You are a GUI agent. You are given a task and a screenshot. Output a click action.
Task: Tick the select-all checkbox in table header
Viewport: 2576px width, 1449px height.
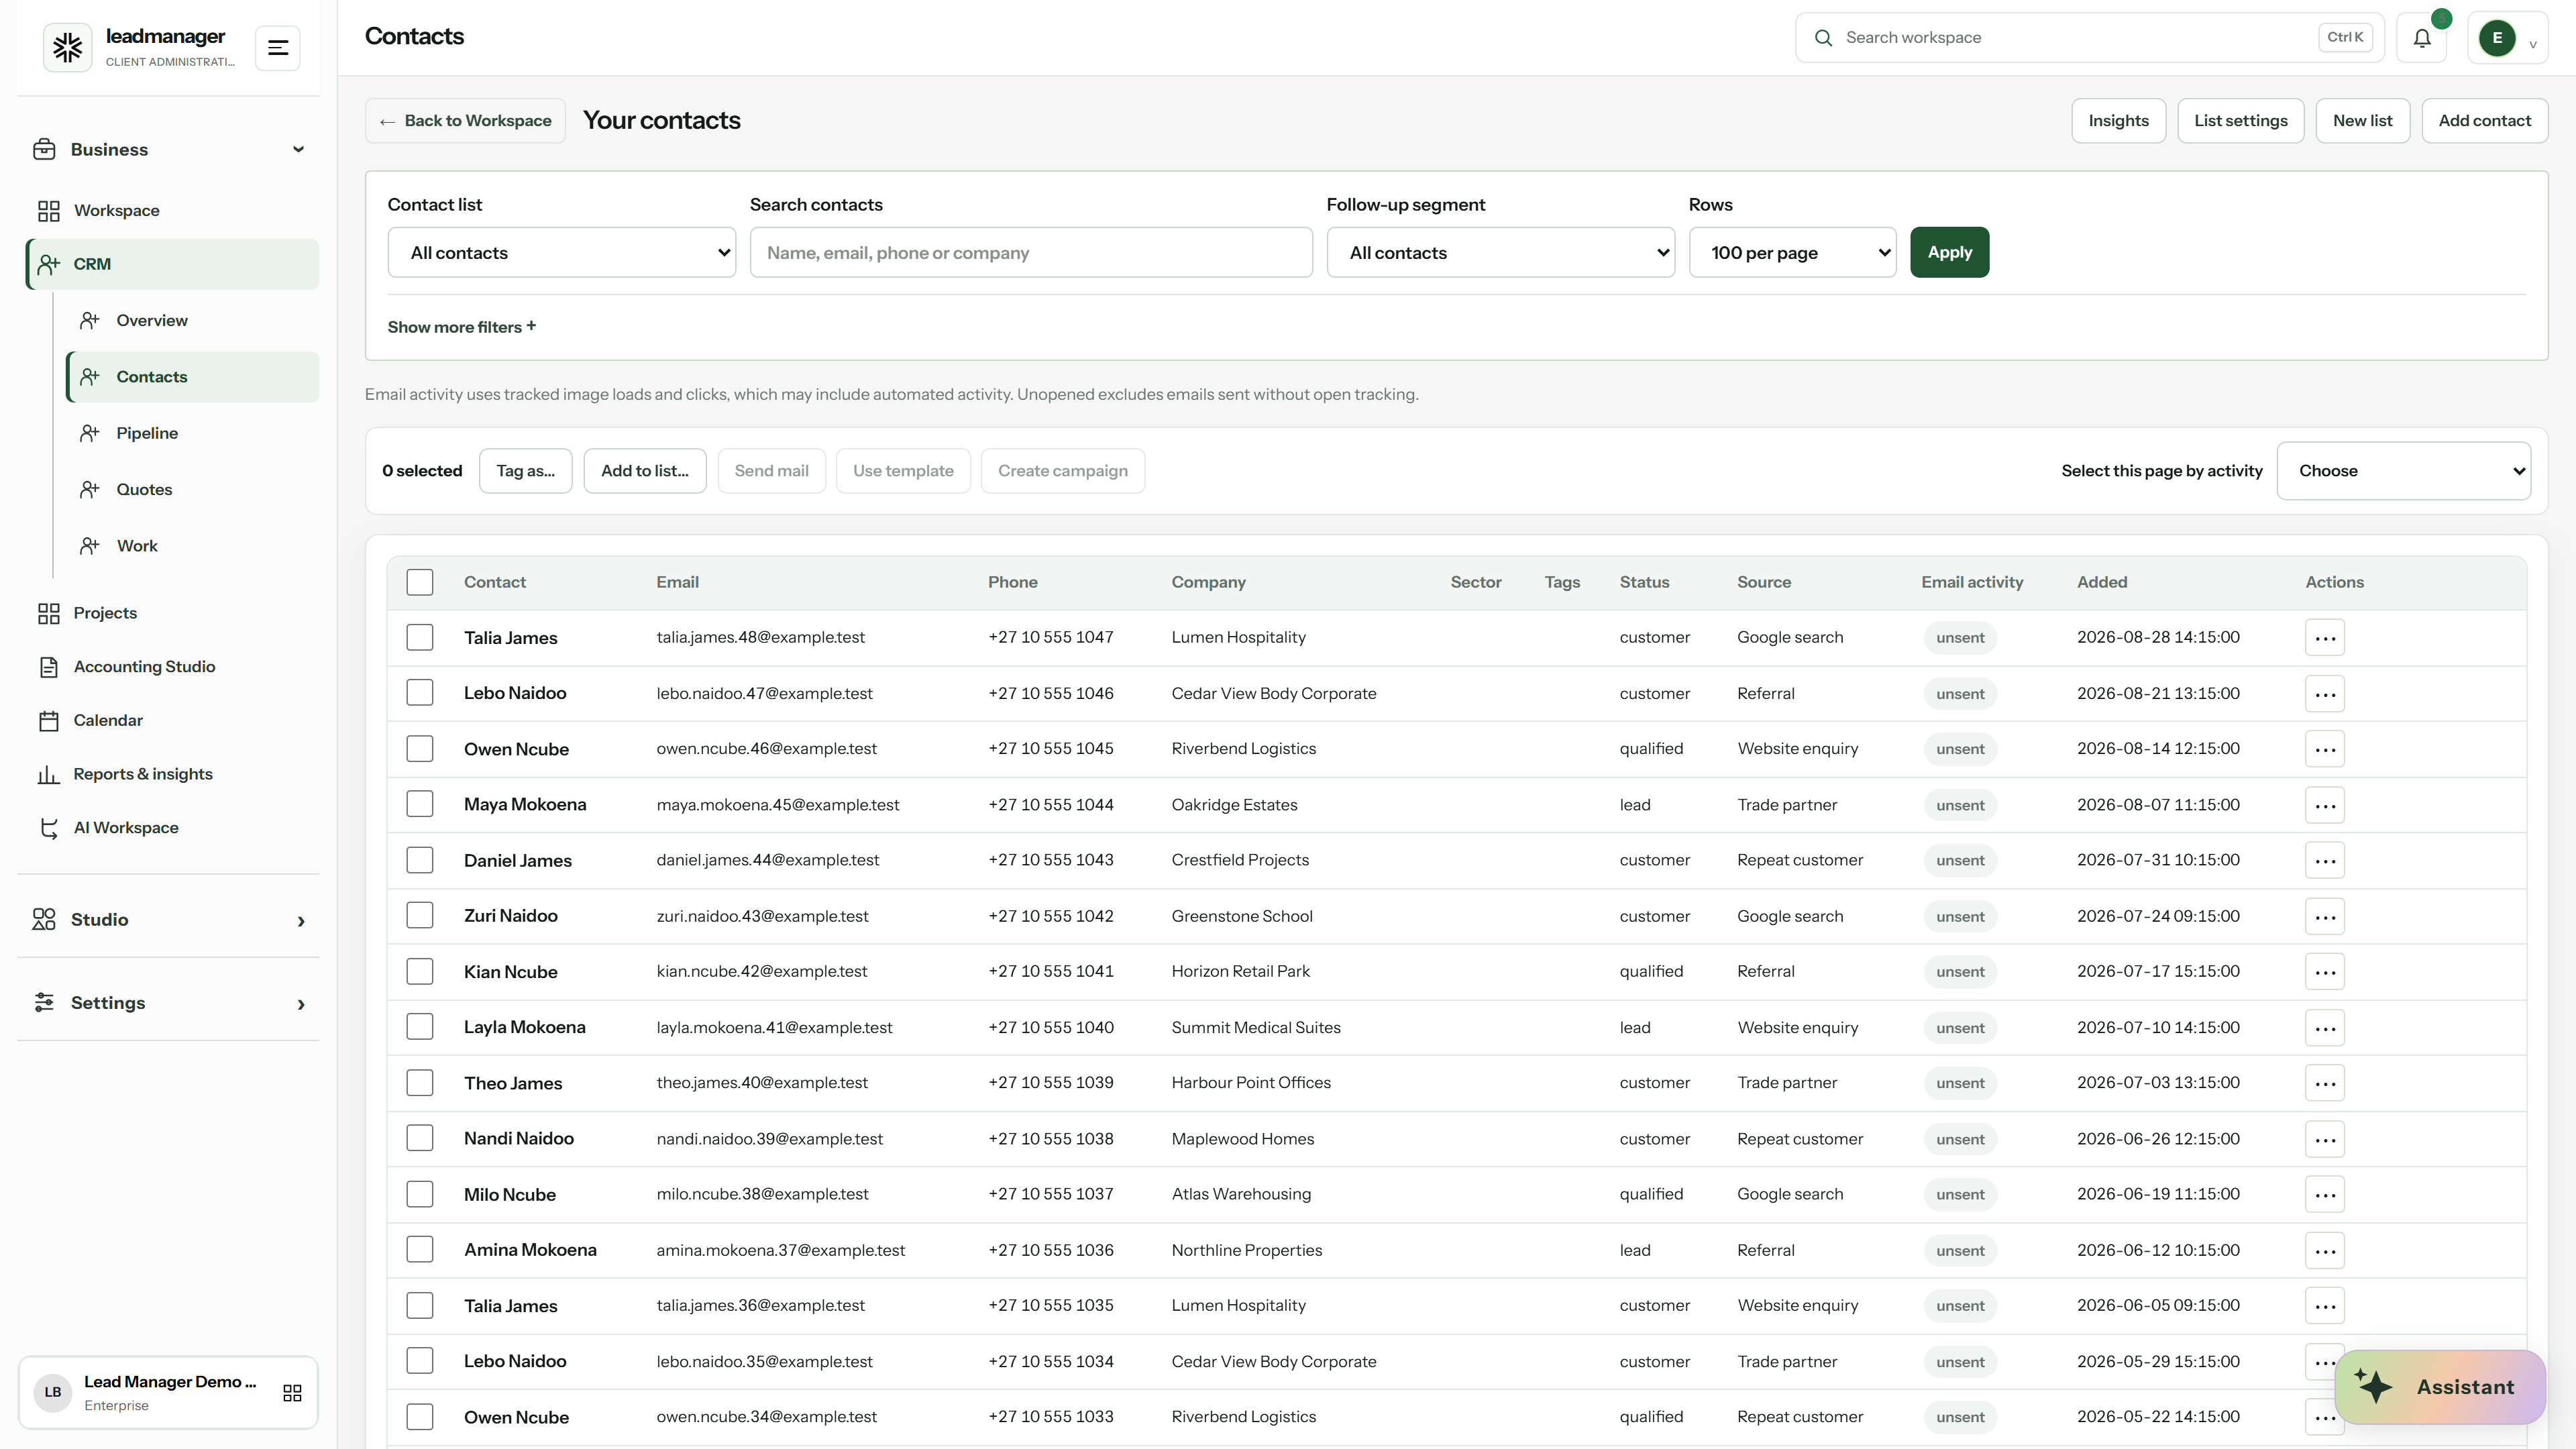pos(420,582)
